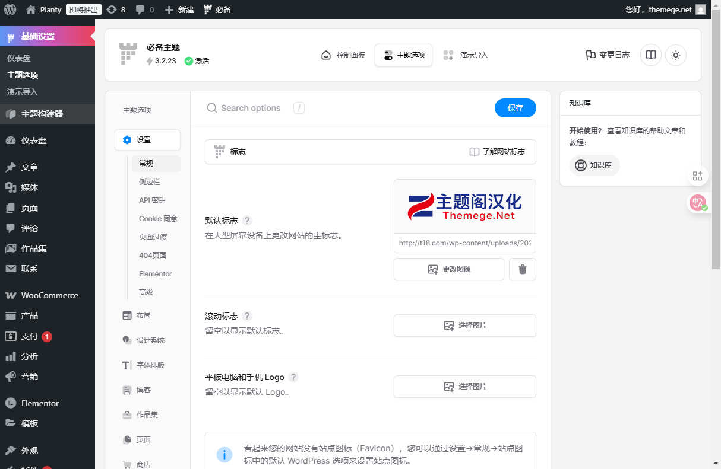Open 营销 marketing megaphone icon
The image size is (721, 469).
[x=11, y=377]
